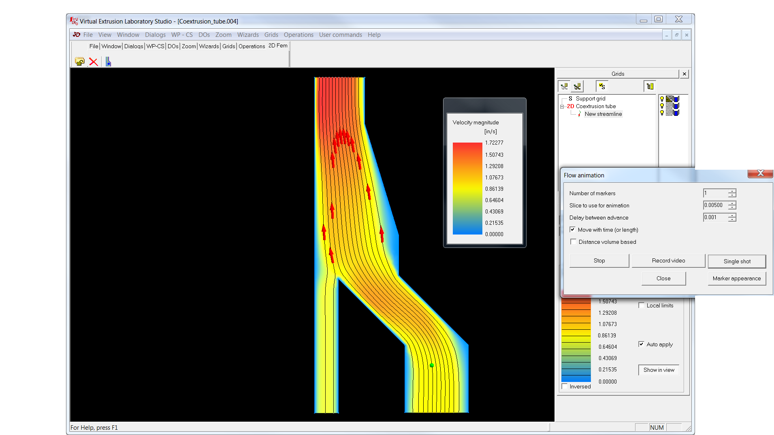This screenshot has width=774, height=435.
Task: Click the tree list icon at the right of the Grids toolbar
Action: [650, 86]
